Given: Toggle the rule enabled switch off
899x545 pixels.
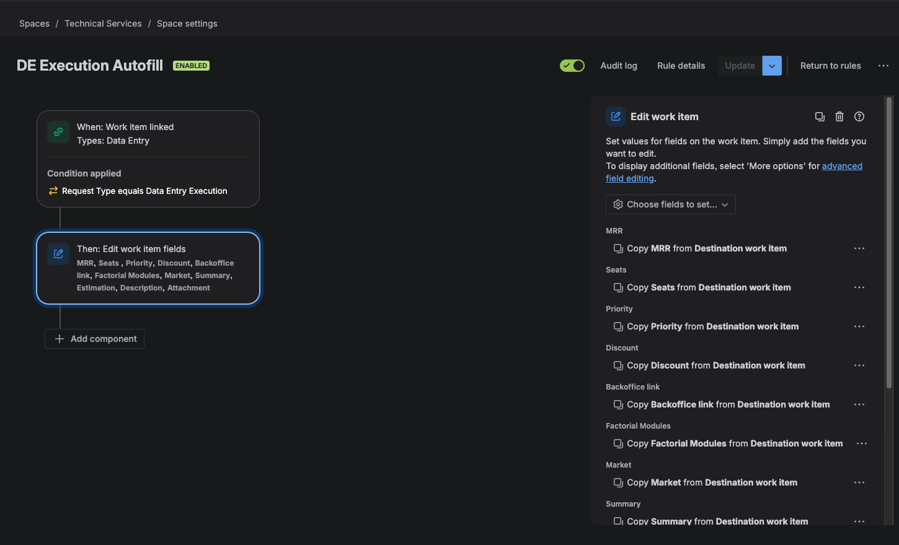Looking at the screenshot, I should pyautogui.click(x=572, y=66).
